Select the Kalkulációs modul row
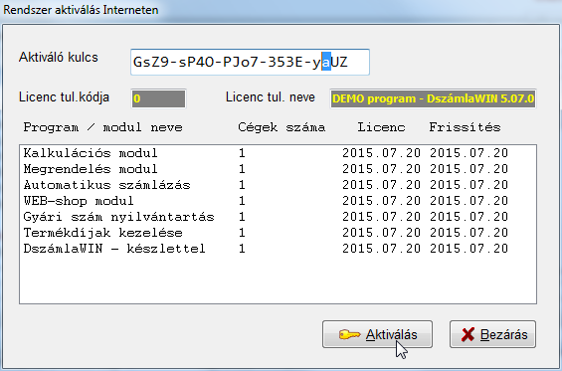562x371 pixels. [x=278, y=153]
